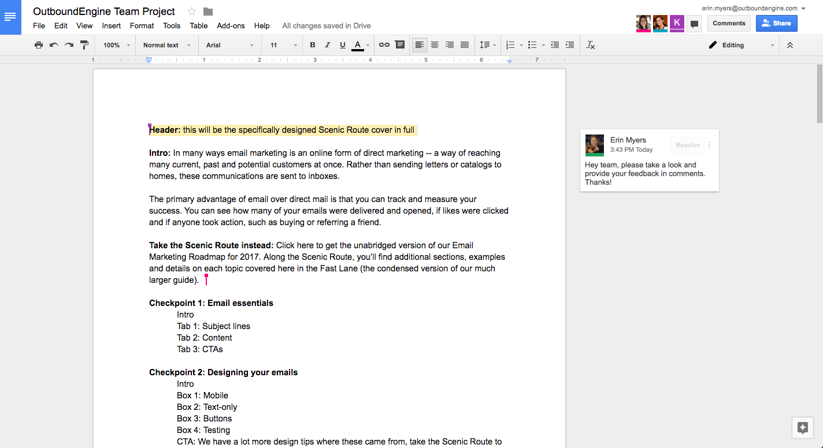This screenshot has height=448, width=823.
Task: Open the Editing mode dropdown
Action: coord(742,45)
